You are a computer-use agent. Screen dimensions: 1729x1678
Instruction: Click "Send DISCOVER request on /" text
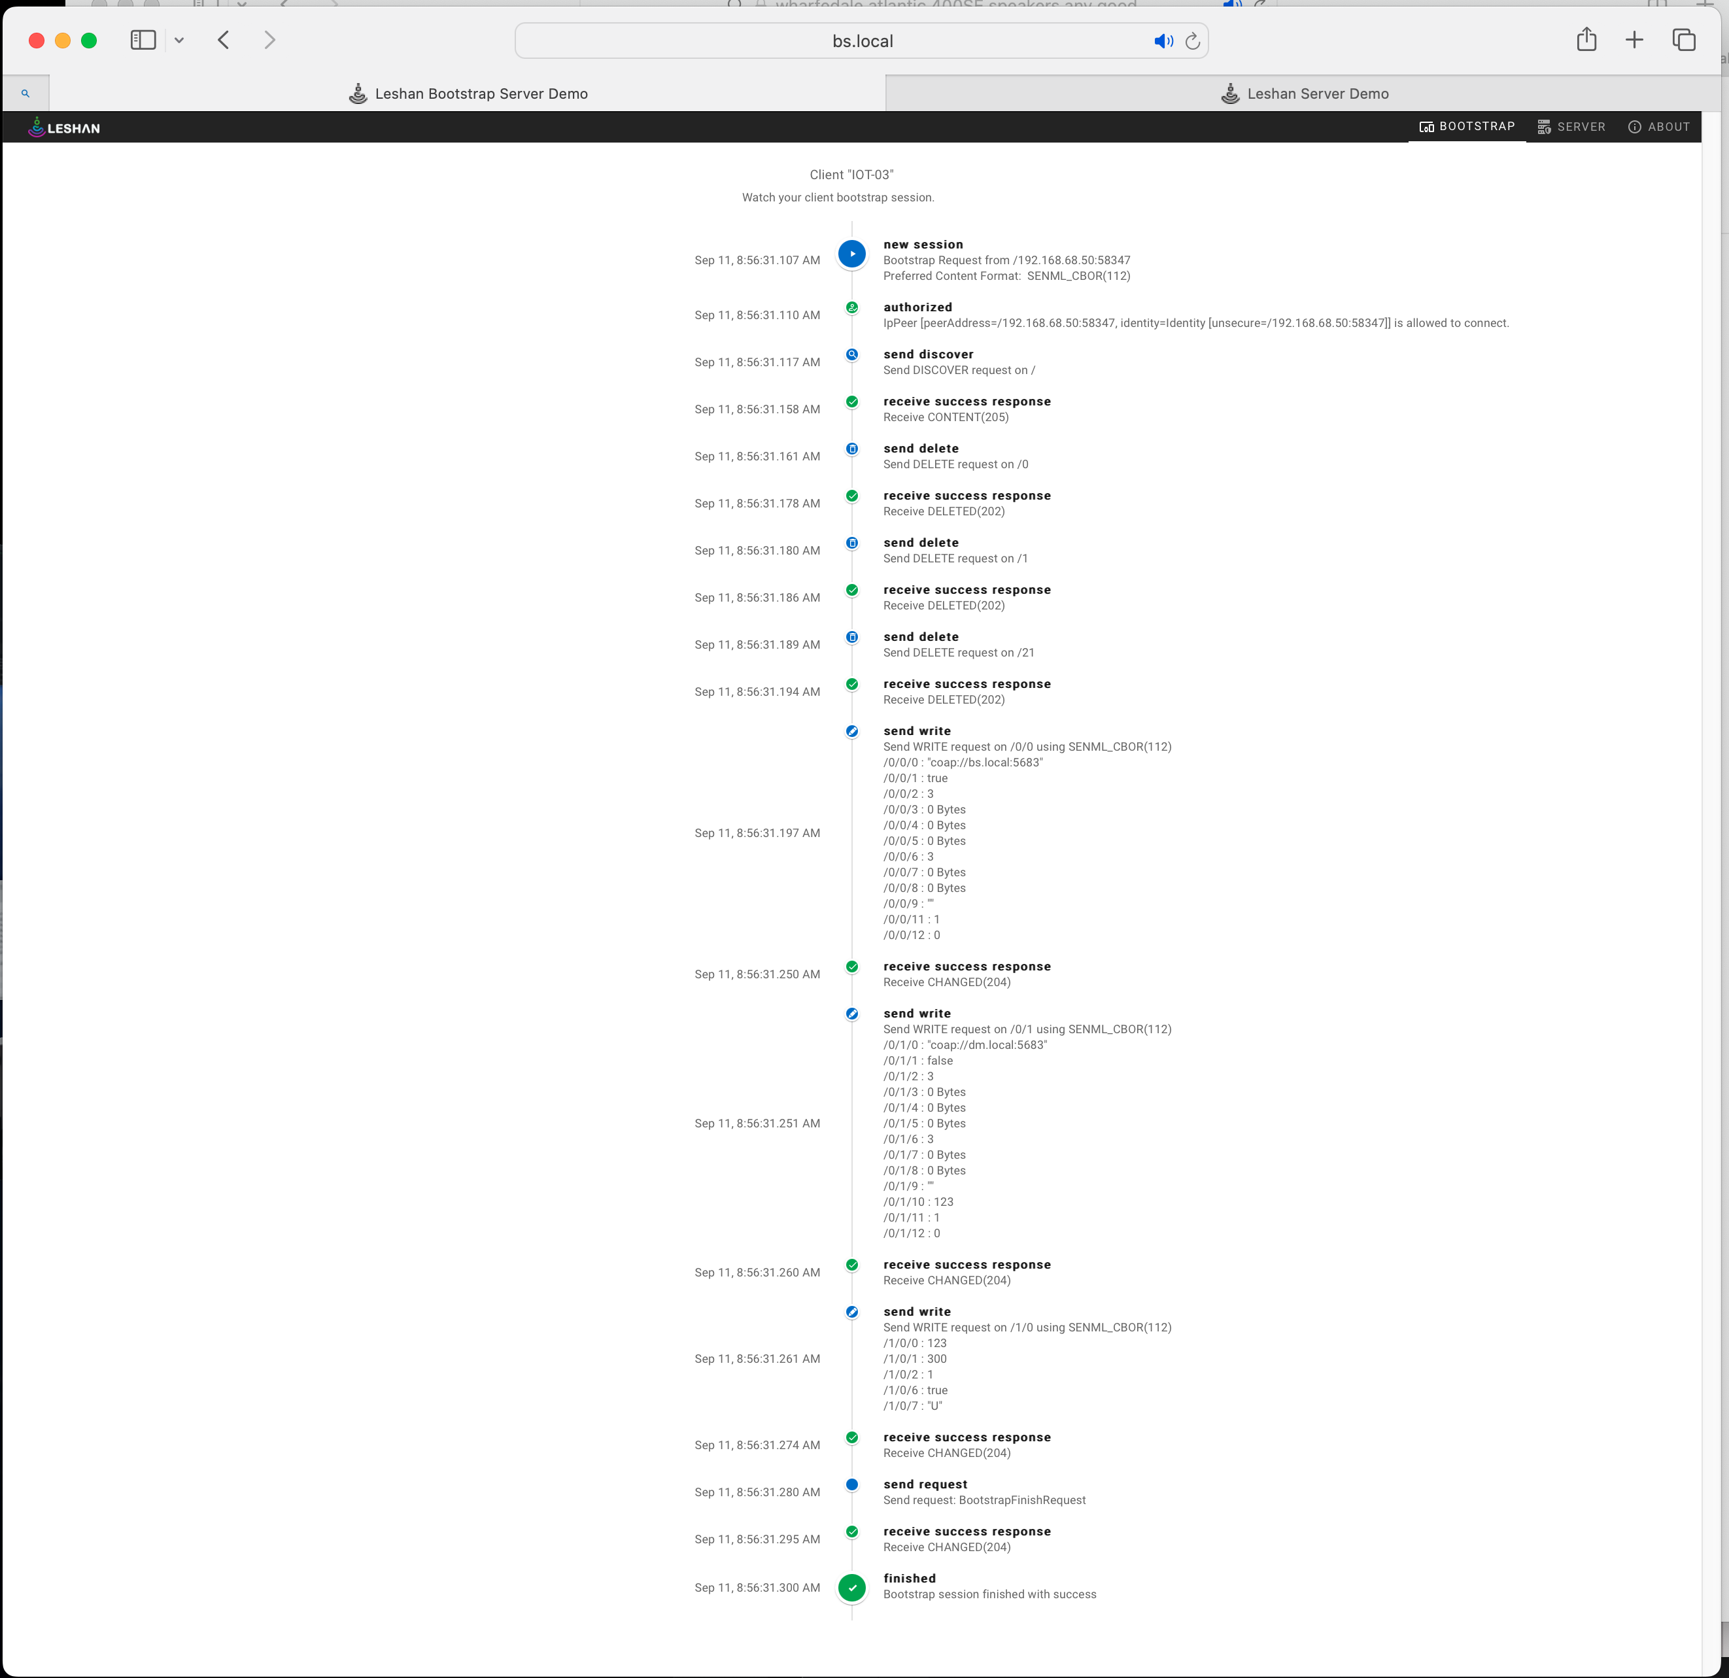pos(959,371)
